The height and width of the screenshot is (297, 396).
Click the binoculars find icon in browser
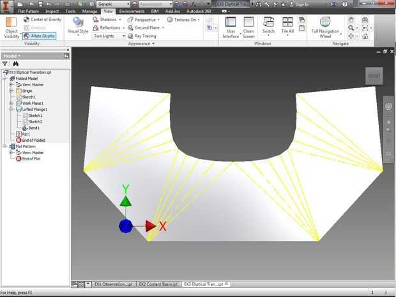click(15, 64)
